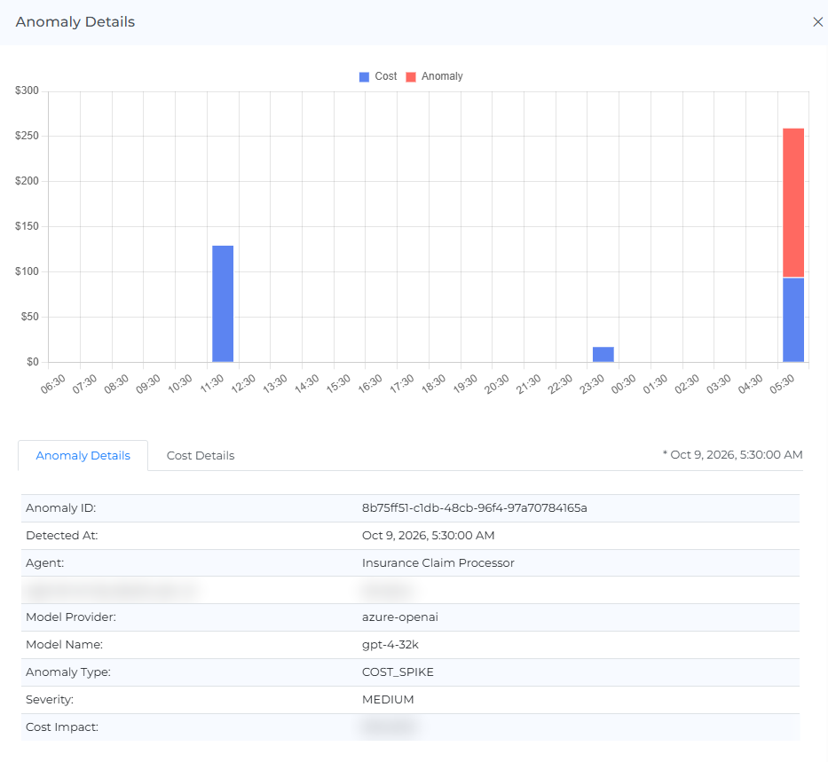828x762 pixels.
Task: Click the gpt-4-32k model name value
Action: [390, 645]
